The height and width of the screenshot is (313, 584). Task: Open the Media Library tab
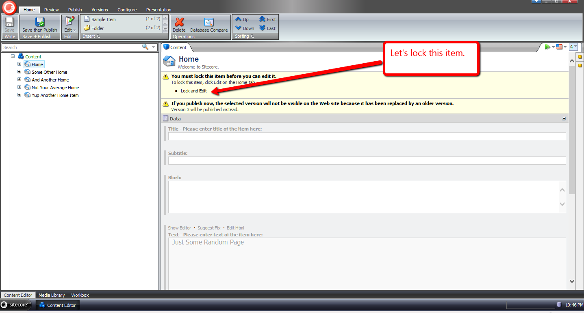point(52,295)
